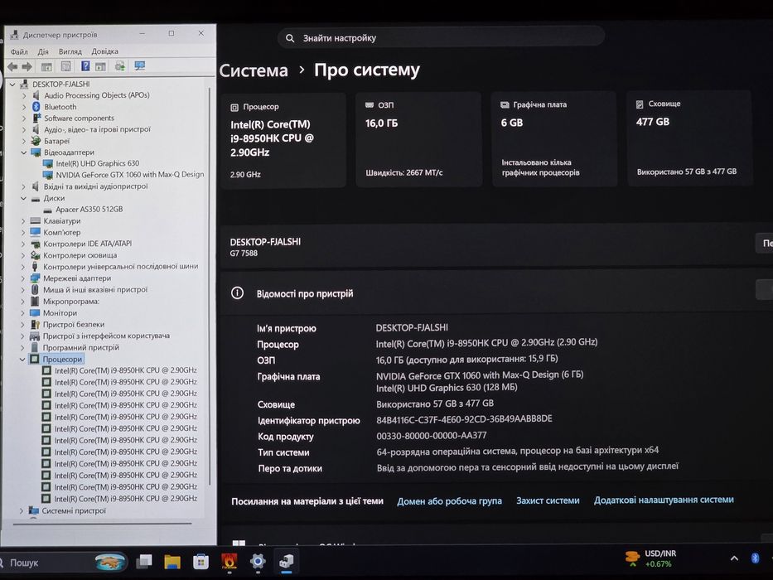
Task: Click the Процесори category chip icon
Action: pyautogui.click(x=35, y=359)
